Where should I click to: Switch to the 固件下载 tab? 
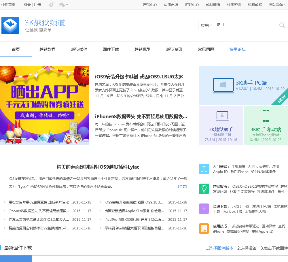coord(111,49)
